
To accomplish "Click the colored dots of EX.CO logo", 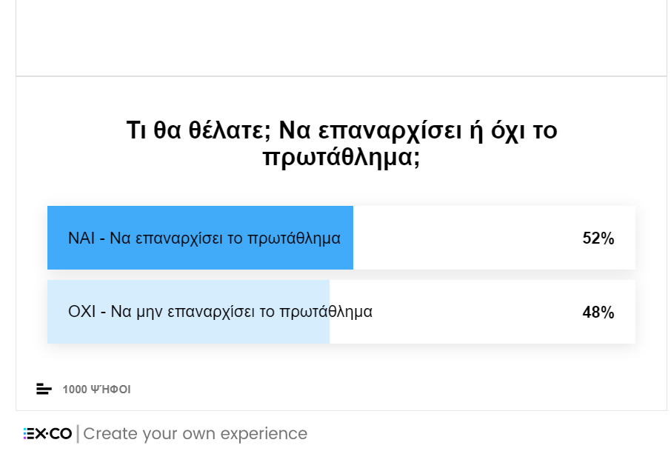I will pyautogui.click(x=26, y=434).
